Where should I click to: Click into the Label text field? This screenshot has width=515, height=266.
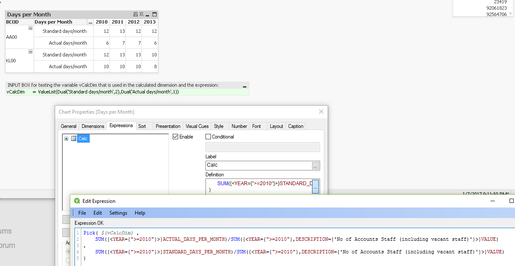click(259, 165)
